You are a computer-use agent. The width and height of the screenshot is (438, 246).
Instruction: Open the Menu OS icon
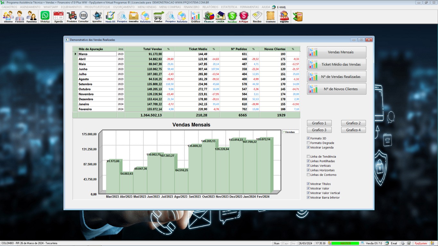tap(110, 17)
